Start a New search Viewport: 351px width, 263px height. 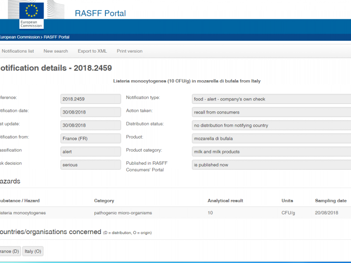coord(56,51)
